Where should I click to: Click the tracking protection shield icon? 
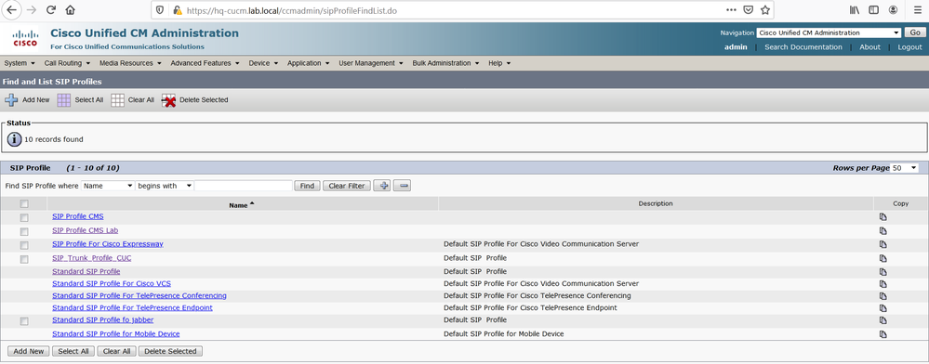pos(159,10)
